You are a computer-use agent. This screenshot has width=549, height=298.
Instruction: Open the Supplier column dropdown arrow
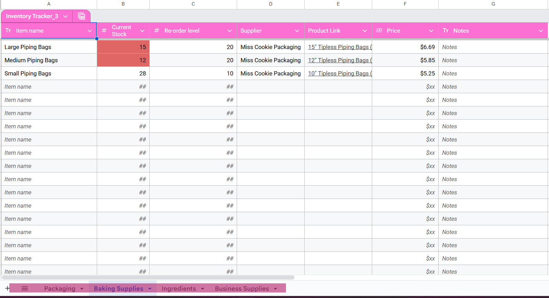pyautogui.click(x=297, y=31)
